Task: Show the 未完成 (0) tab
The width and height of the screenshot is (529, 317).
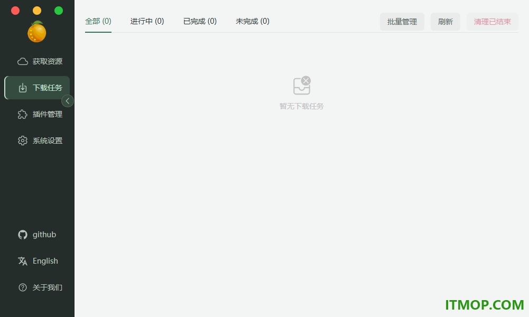Action: point(253,21)
